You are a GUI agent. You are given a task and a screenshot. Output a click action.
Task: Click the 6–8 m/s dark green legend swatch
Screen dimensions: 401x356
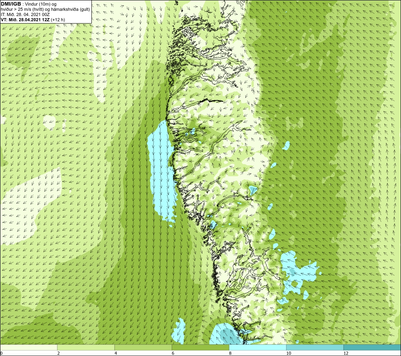[200, 347]
